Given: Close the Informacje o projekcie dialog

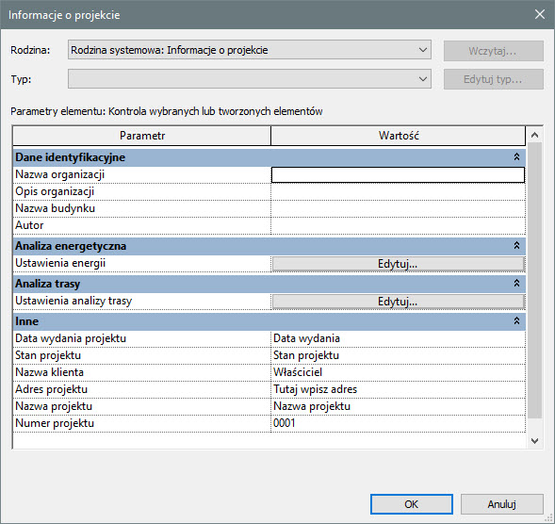Looking at the screenshot, I should coord(539,14).
